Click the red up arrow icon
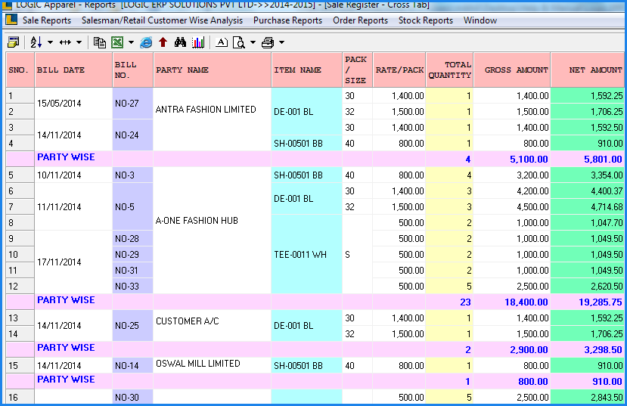627x406 pixels. coord(163,42)
